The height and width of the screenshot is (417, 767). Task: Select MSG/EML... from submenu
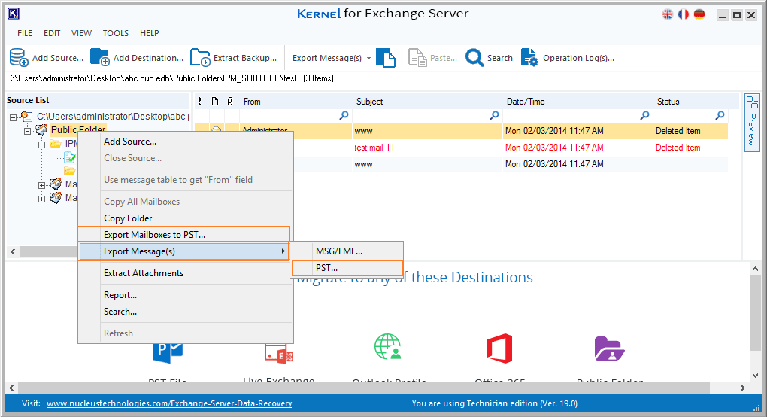tap(347, 251)
